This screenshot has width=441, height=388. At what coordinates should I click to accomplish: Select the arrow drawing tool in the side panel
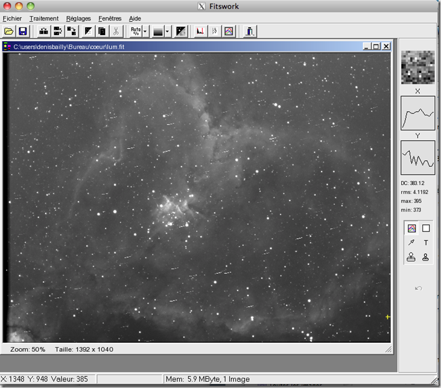pyautogui.click(x=411, y=242)
